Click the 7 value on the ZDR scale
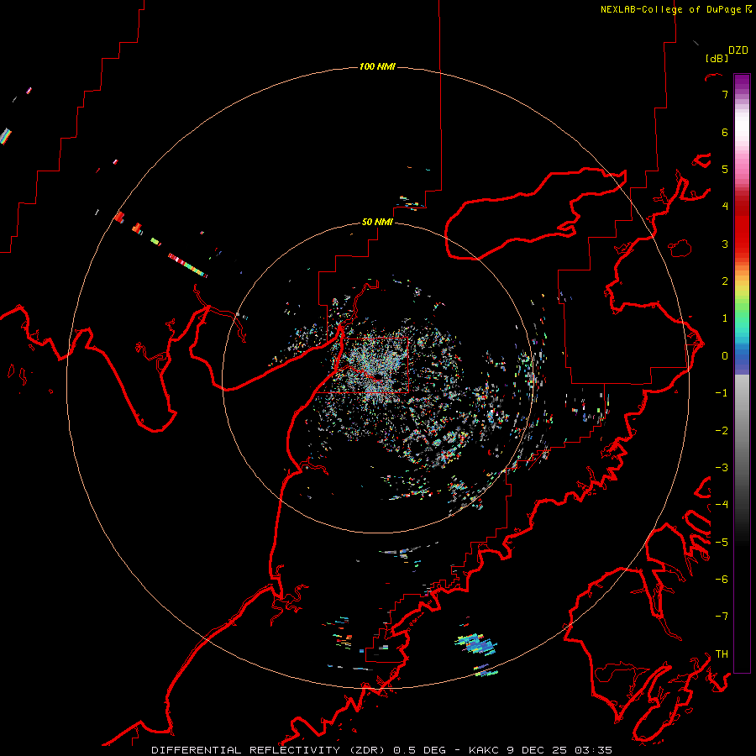The height and width of the screenshot is (756, 756). [x=725, y=94]
